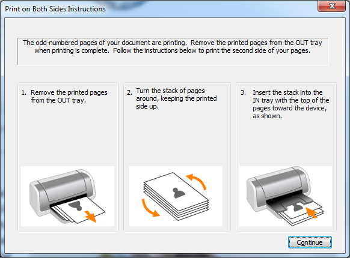Close the Print on Both Sides Instructions dialog
Image resolution: width=350 pixels, height=258 pixels.
[x=332, y=6]
